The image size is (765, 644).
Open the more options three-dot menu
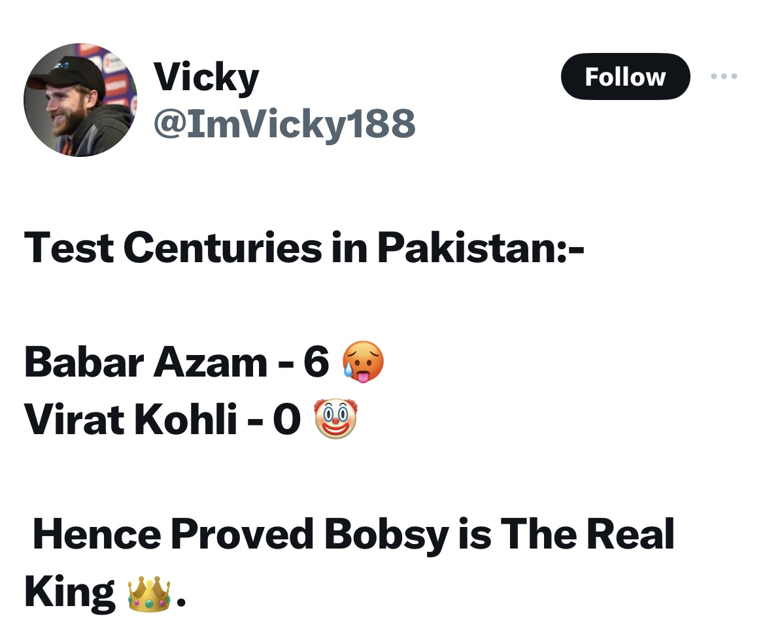724,76
